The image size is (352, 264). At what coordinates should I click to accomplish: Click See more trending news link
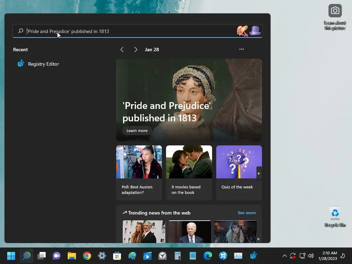click(x=247, y=213)
